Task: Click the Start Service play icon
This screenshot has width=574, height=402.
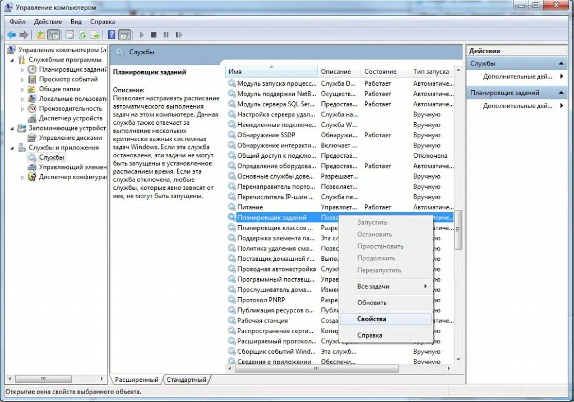Action: coord(142,35)
